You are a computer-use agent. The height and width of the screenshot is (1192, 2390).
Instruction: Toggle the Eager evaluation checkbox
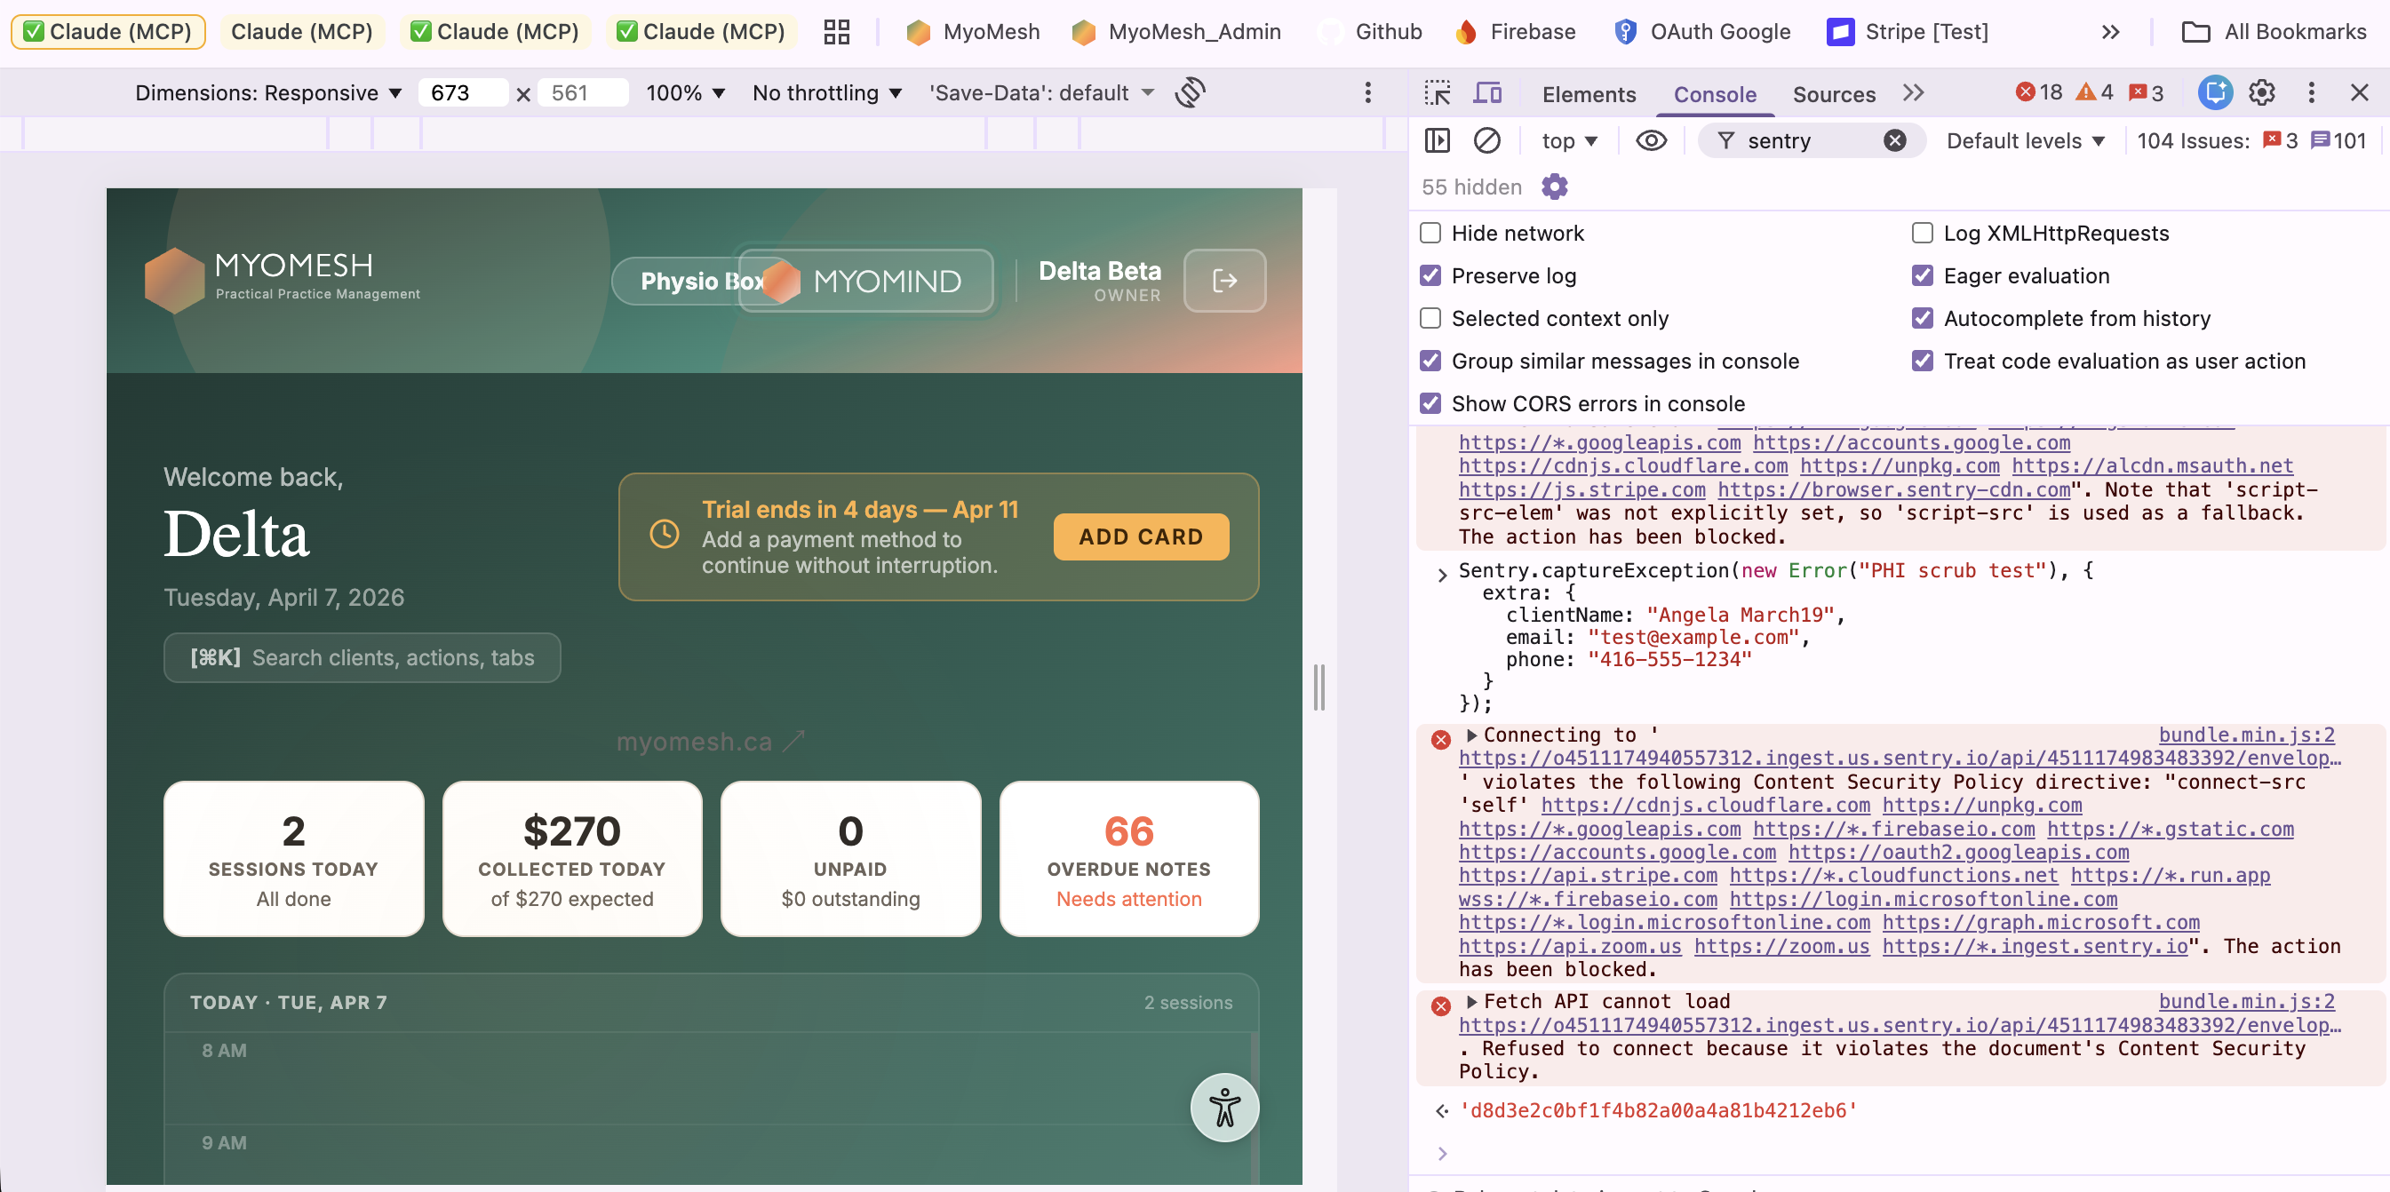[x=1923, y=275]
